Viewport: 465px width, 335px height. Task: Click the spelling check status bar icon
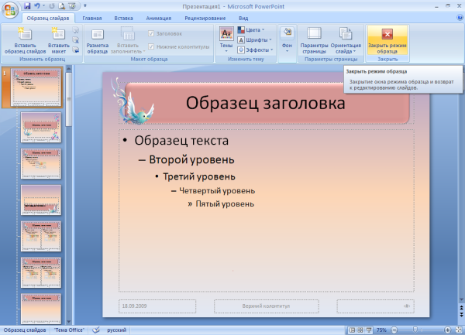(96, 330)
